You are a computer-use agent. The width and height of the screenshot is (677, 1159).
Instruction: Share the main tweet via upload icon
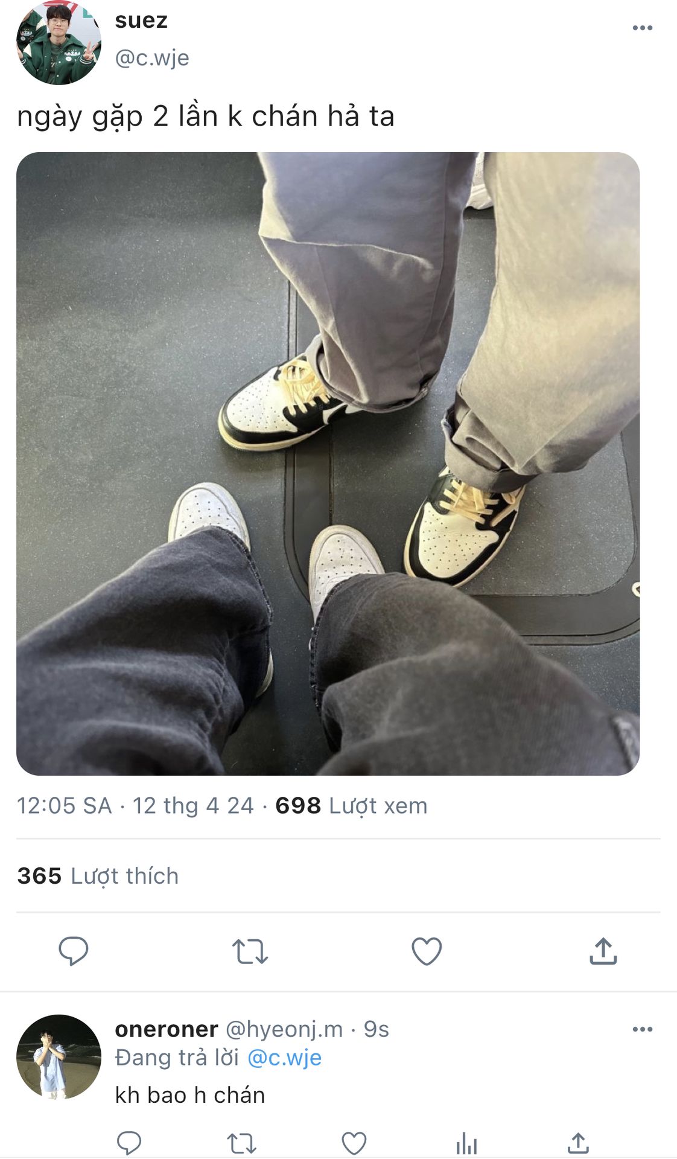pyautogui.click(x=603, y=951)
